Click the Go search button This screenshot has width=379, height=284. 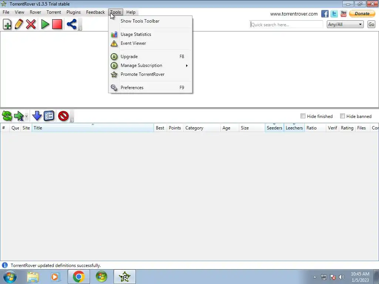tap(371, 24)
